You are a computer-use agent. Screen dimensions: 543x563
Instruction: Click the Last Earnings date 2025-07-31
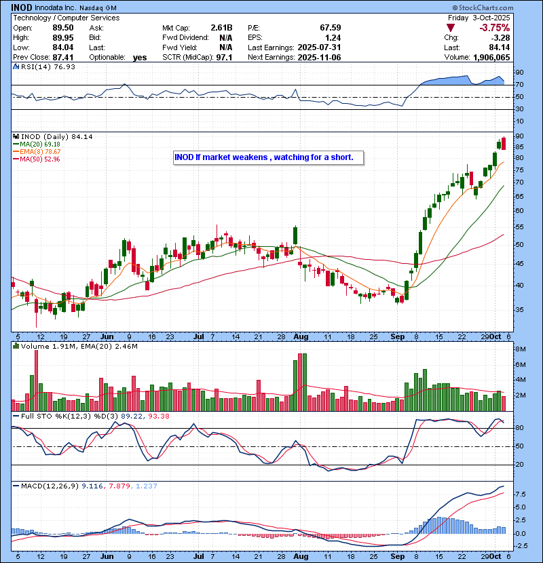pyautogui.click(x=319, y=47)
